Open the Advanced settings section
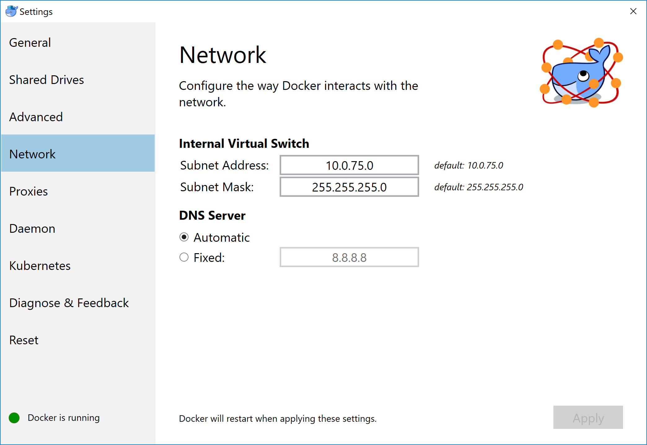This screenshot has width=647, height=445. coord(36,117)
